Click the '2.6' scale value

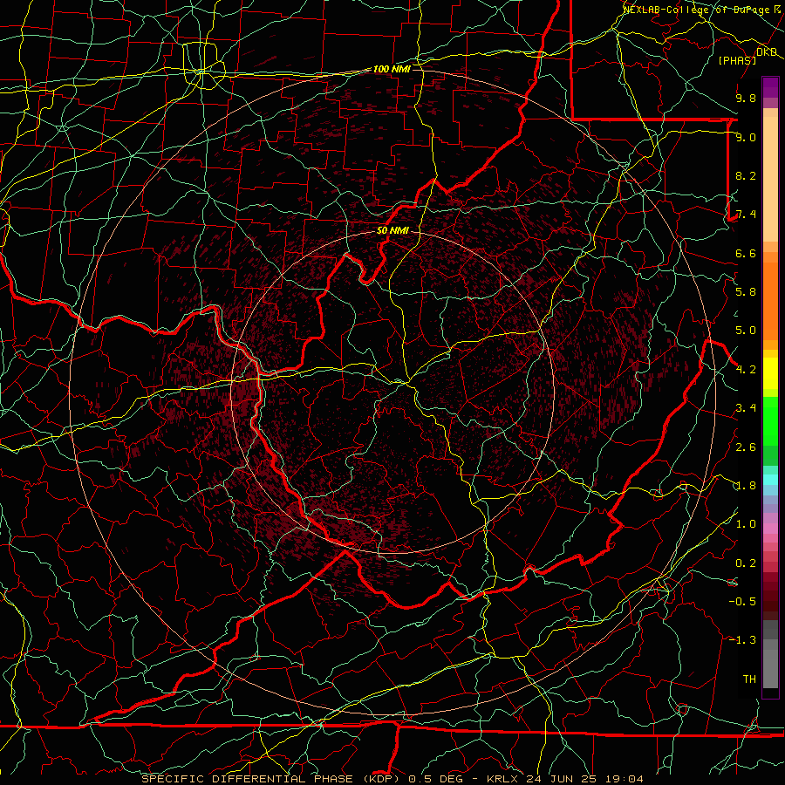pyautogui.click(x=746, y=447)
